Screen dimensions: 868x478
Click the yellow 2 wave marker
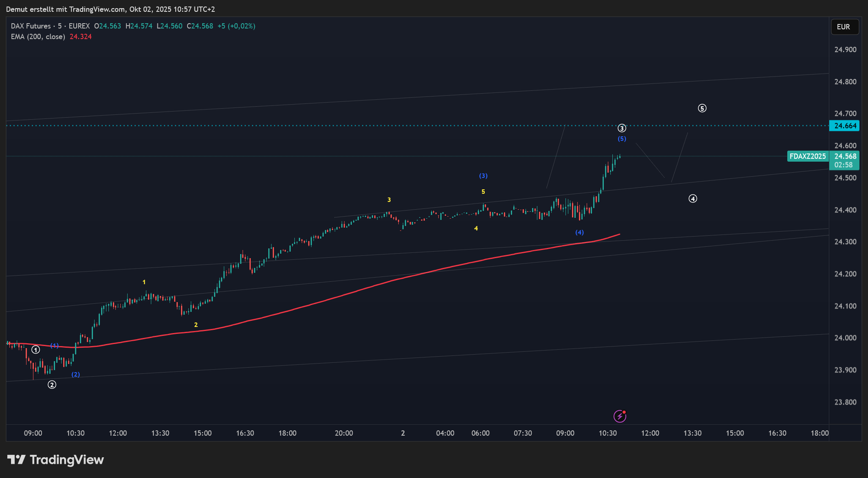[x=196, y=325]
